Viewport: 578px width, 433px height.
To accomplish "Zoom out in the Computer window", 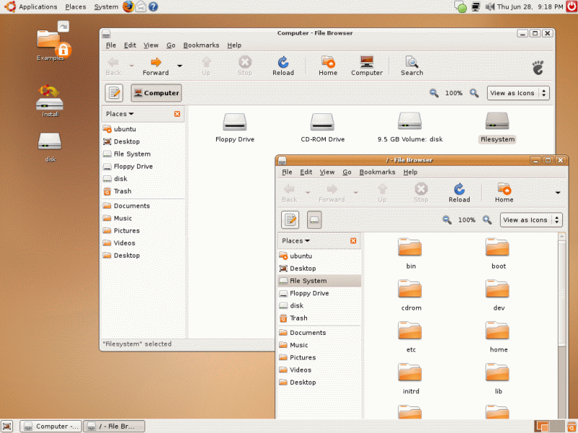I will (434, 93).
